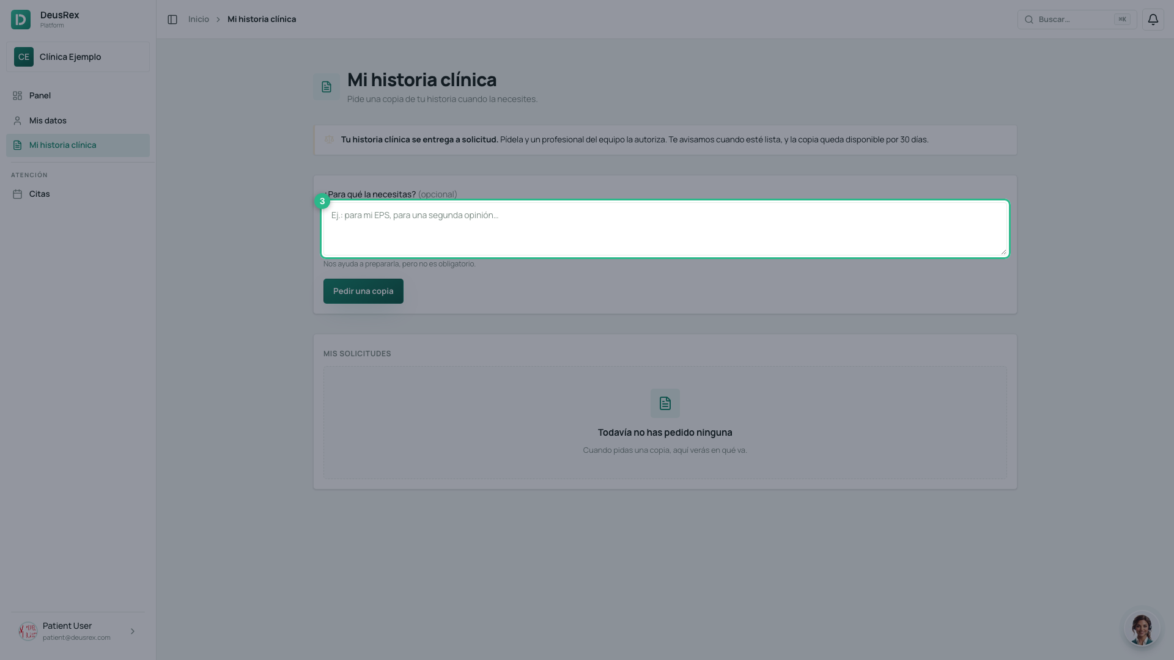The height and width of the screenshot is (660, 1174).
Task: Click the search magnifier icon
Action: pyautogui.click(x=1029, y=20)
